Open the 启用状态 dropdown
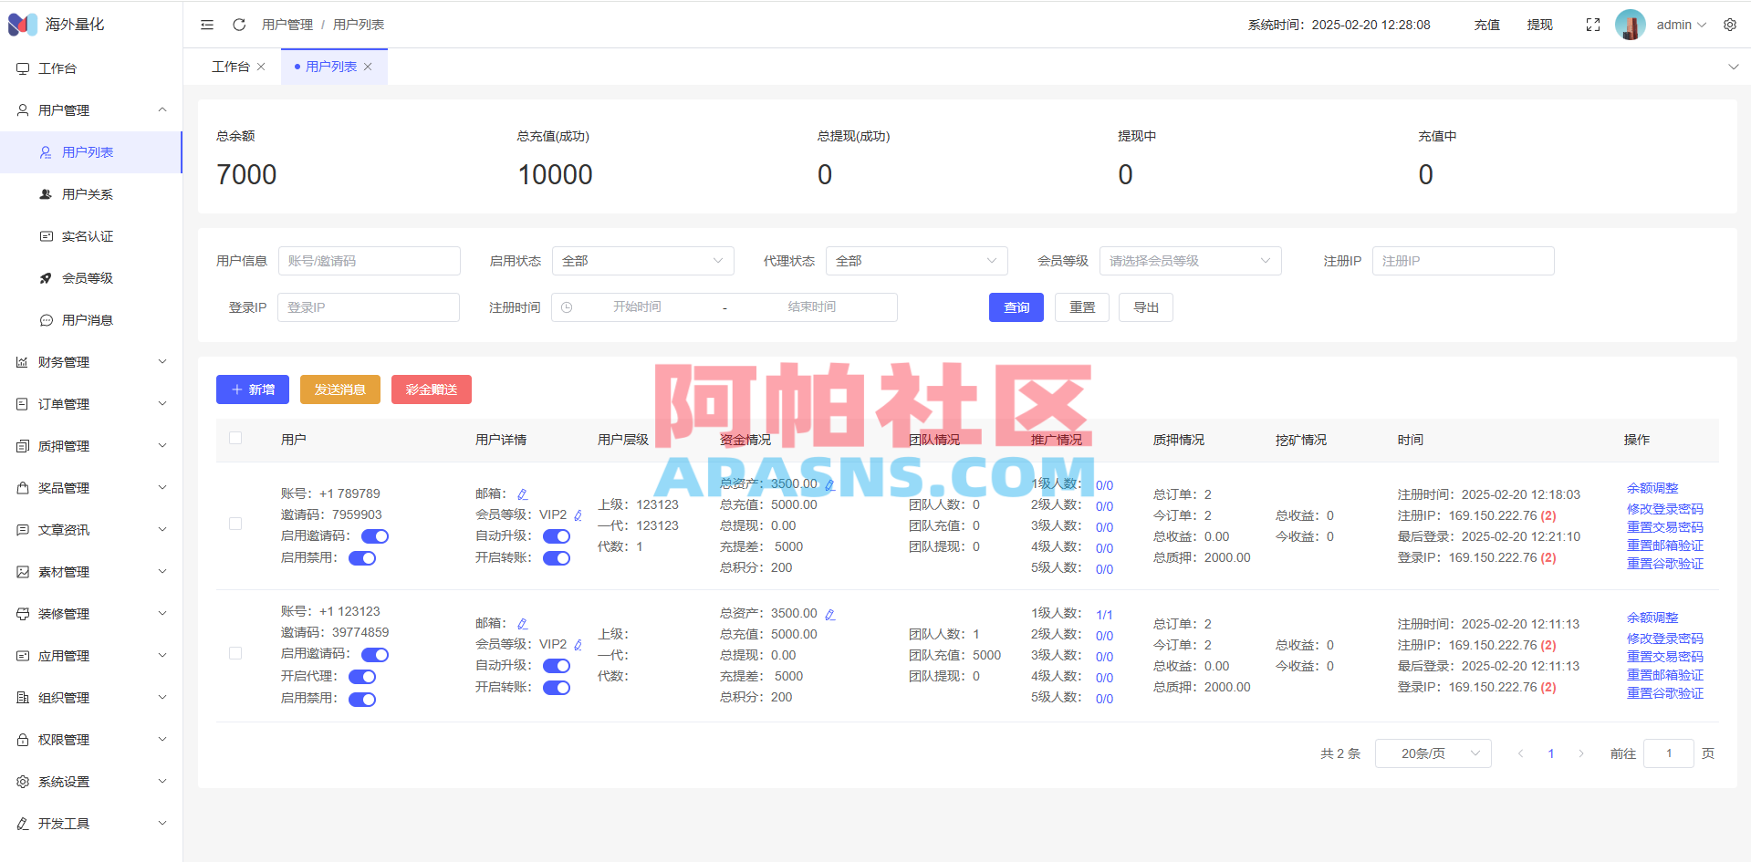 pos(643,260)
